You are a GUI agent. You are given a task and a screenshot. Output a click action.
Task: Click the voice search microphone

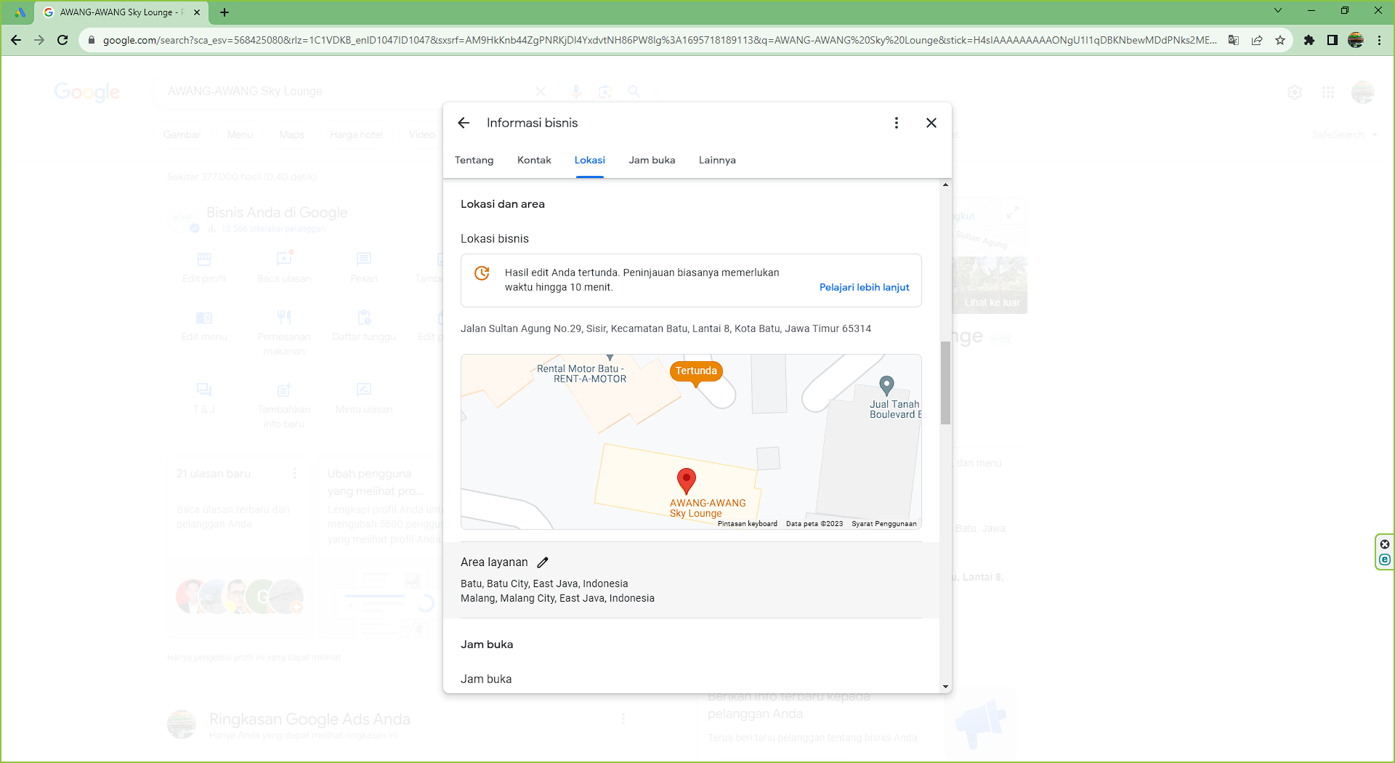point(576,92)
